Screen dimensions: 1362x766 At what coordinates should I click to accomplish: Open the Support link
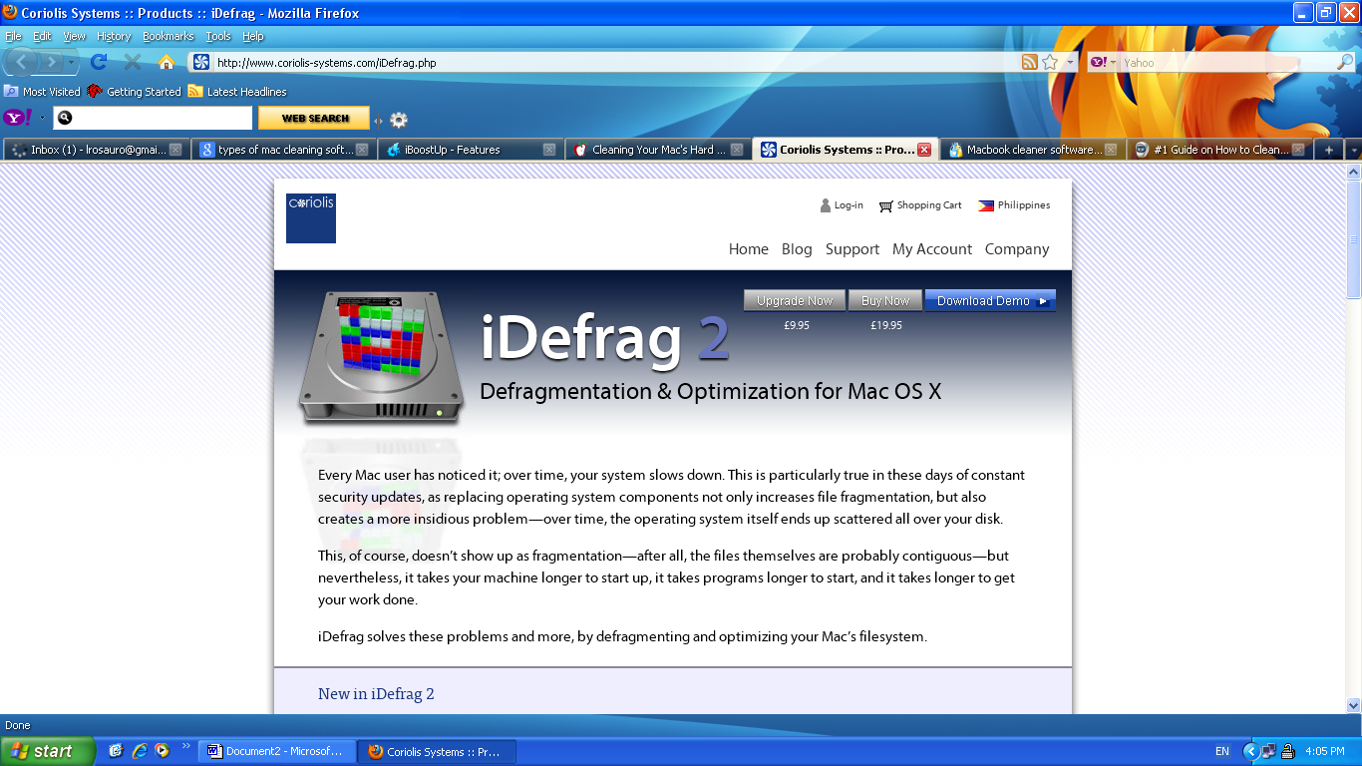[x=852, y=249]
